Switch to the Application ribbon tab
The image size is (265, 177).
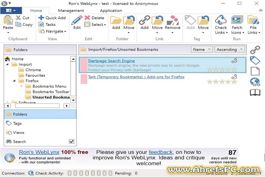pos(111,10)
